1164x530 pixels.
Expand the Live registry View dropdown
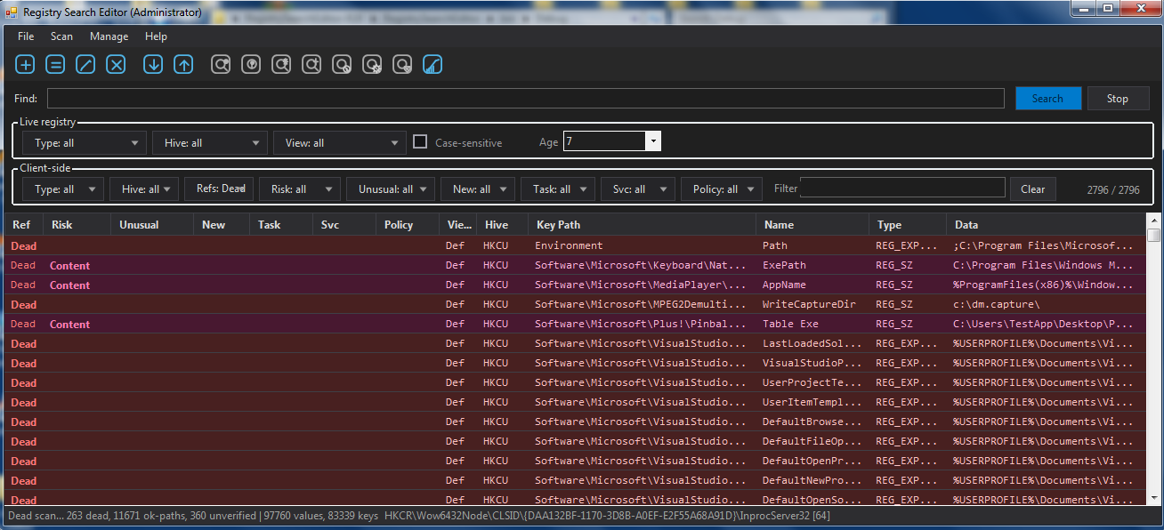click(340, 142)
